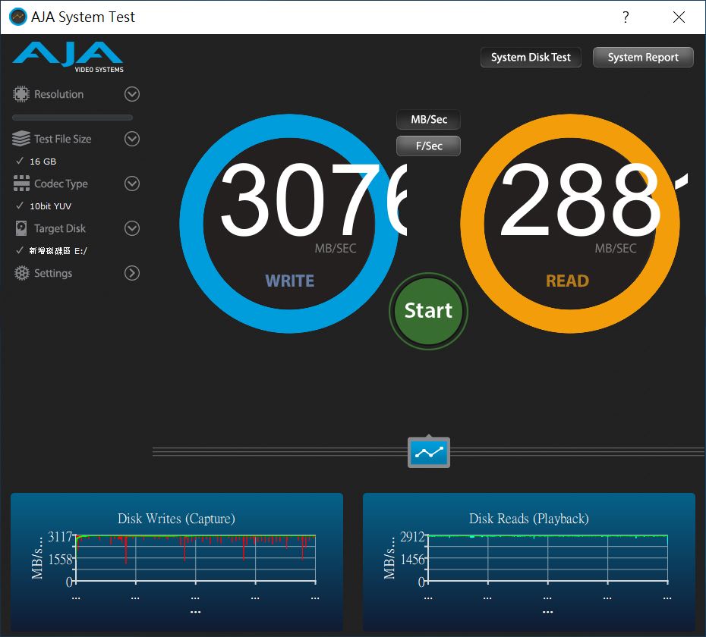Toggle the graph view chart icon
The height and width of the screenshot is (637, 706).
(429, 452)
